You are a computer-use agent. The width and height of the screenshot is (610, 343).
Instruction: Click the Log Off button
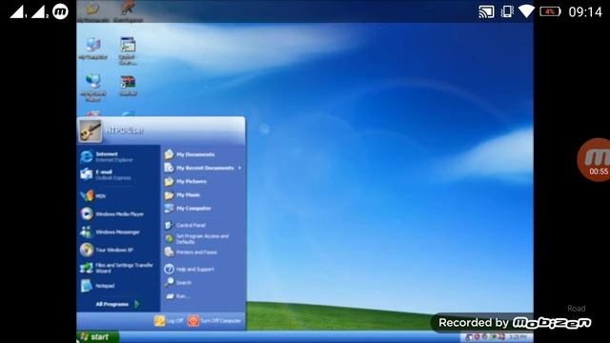(x=169, y=321)
